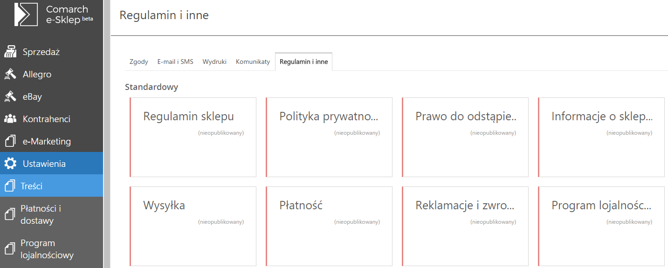
Task: Click the eBay gavel icon
Action: tap(10, 97)
